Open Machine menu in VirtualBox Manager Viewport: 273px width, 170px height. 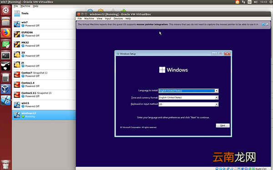click(x=25, y=6)
